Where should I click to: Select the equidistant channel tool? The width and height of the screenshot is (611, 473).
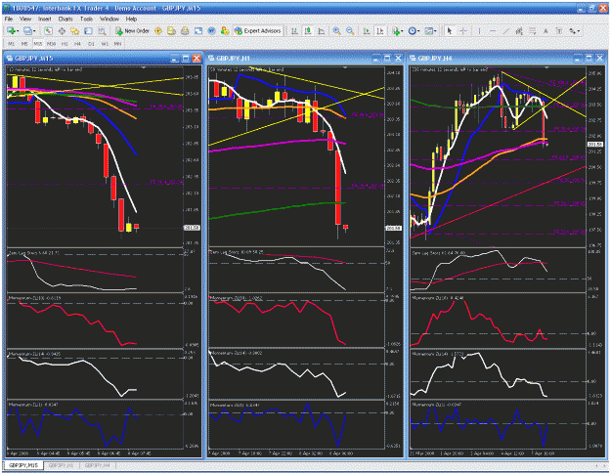coord(519,30)
